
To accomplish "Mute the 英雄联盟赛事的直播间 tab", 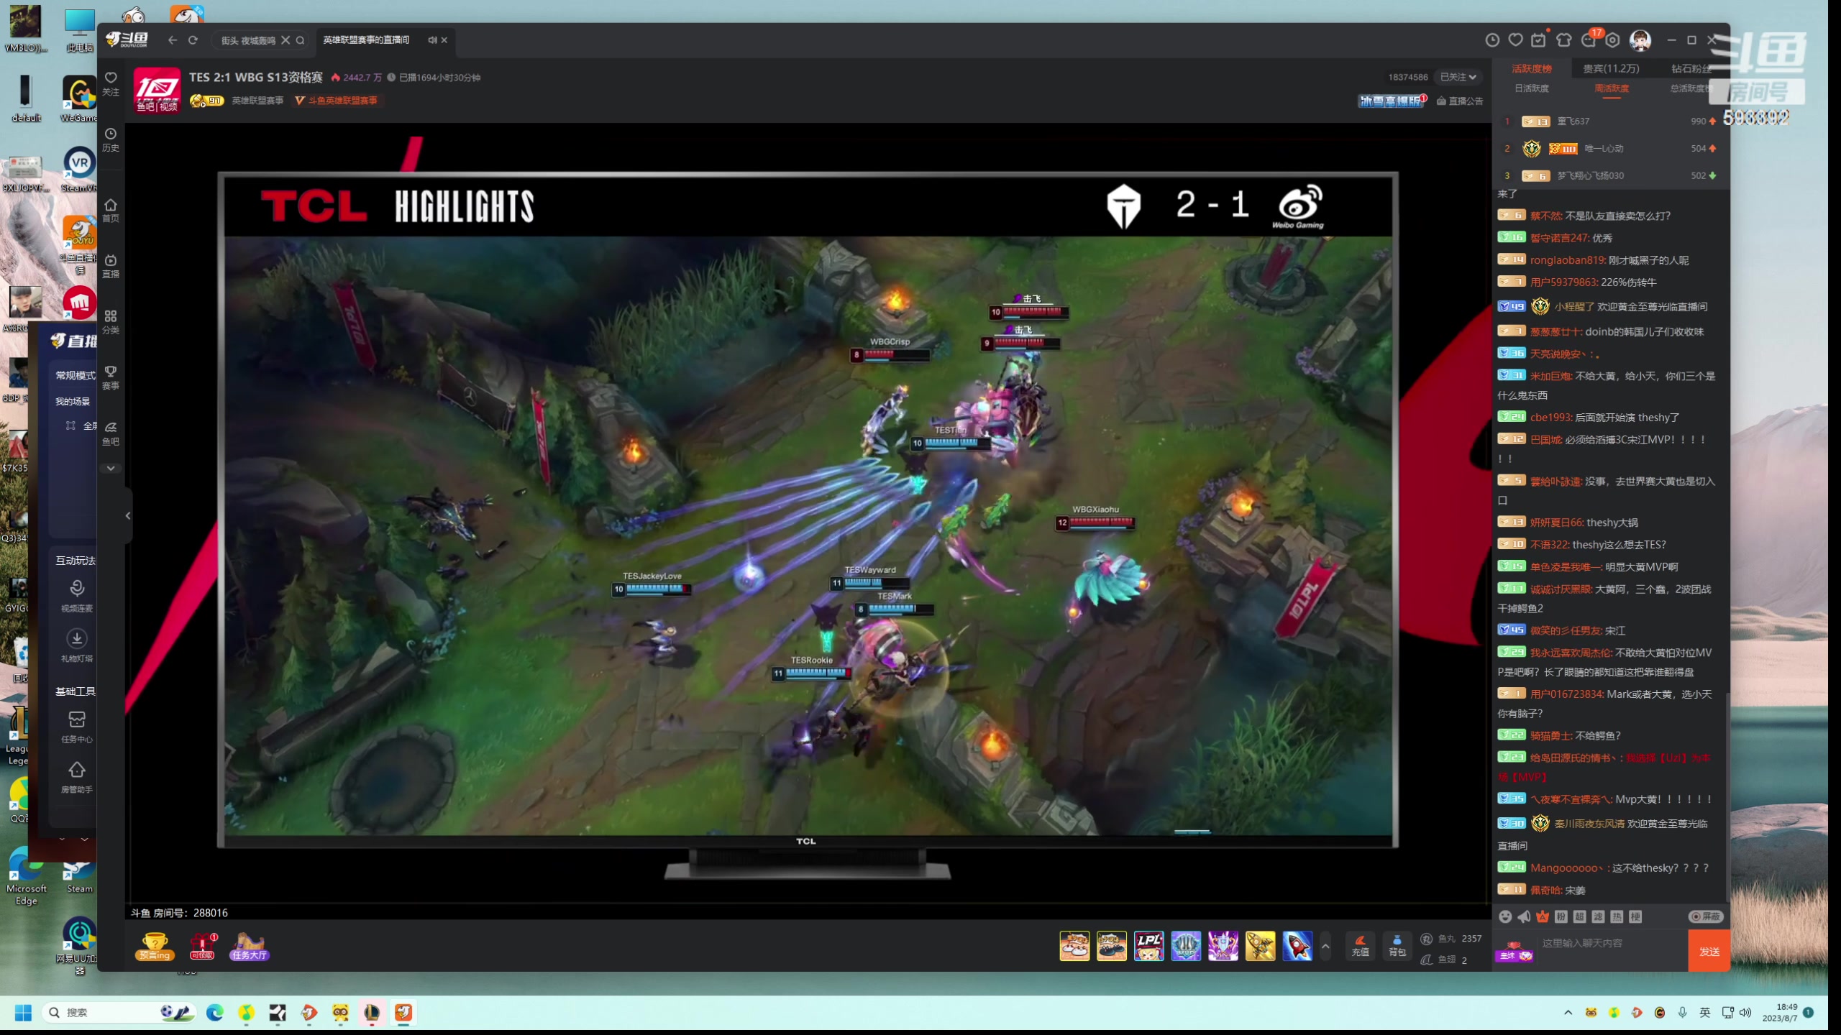I will click(431, 40).
